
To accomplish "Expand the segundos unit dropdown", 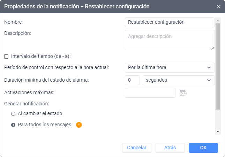I will click(x=179, y=80).
